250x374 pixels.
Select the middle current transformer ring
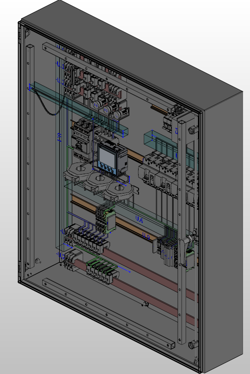(99, 179)
